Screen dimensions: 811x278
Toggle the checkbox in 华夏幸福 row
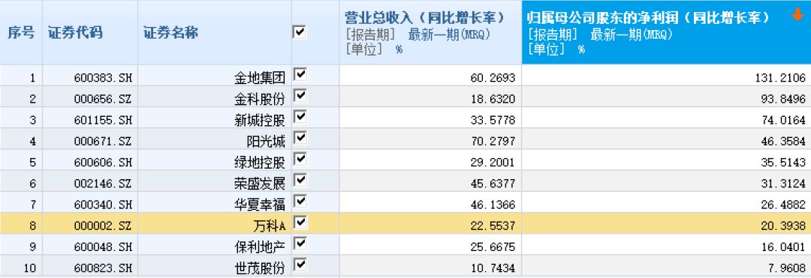click(300, 202)
